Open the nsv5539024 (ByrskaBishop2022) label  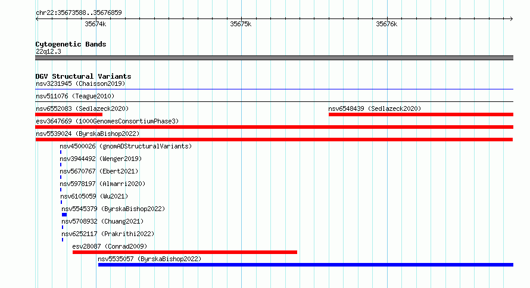point(88,134)
